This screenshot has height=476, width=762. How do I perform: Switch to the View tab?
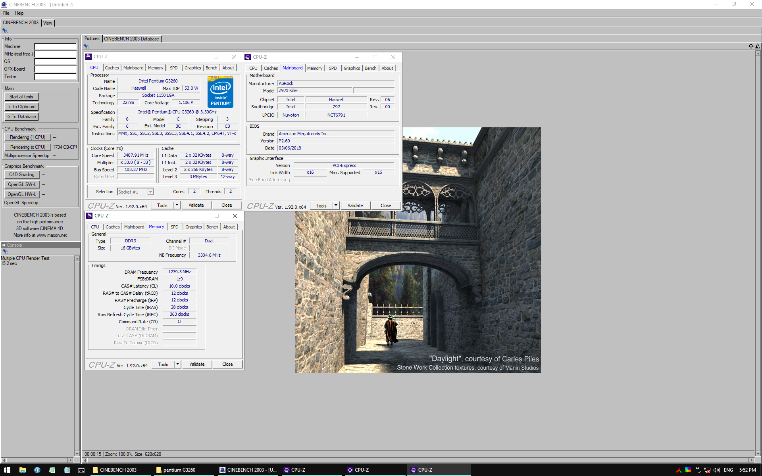(x=48, y=23)
